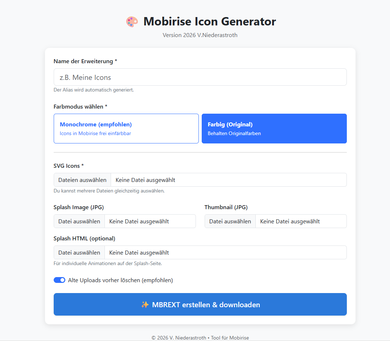Select the Monochrome (empfohlen) color mode
Image resolution: width=390 pixels, height=341 pixels.
[126, 129]
